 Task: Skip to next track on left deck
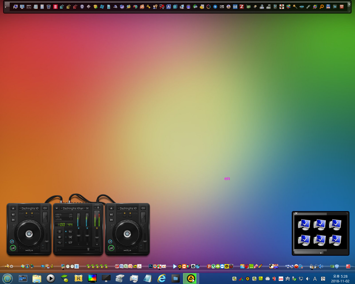click(x=13, y=214)
